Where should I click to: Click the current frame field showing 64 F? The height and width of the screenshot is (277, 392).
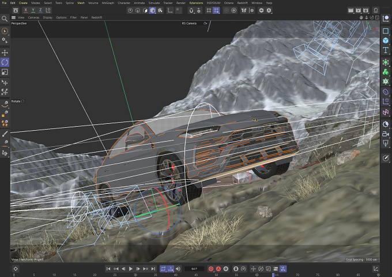tap(194, 269)
